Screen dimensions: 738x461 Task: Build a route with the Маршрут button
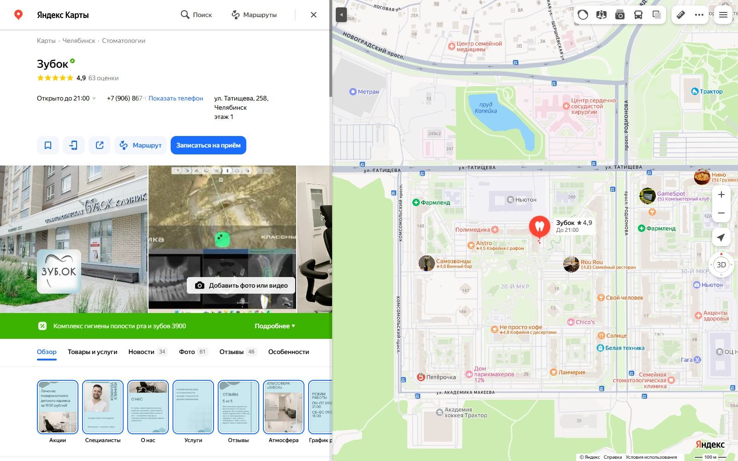pyautogui.click(x=141, y=145)
